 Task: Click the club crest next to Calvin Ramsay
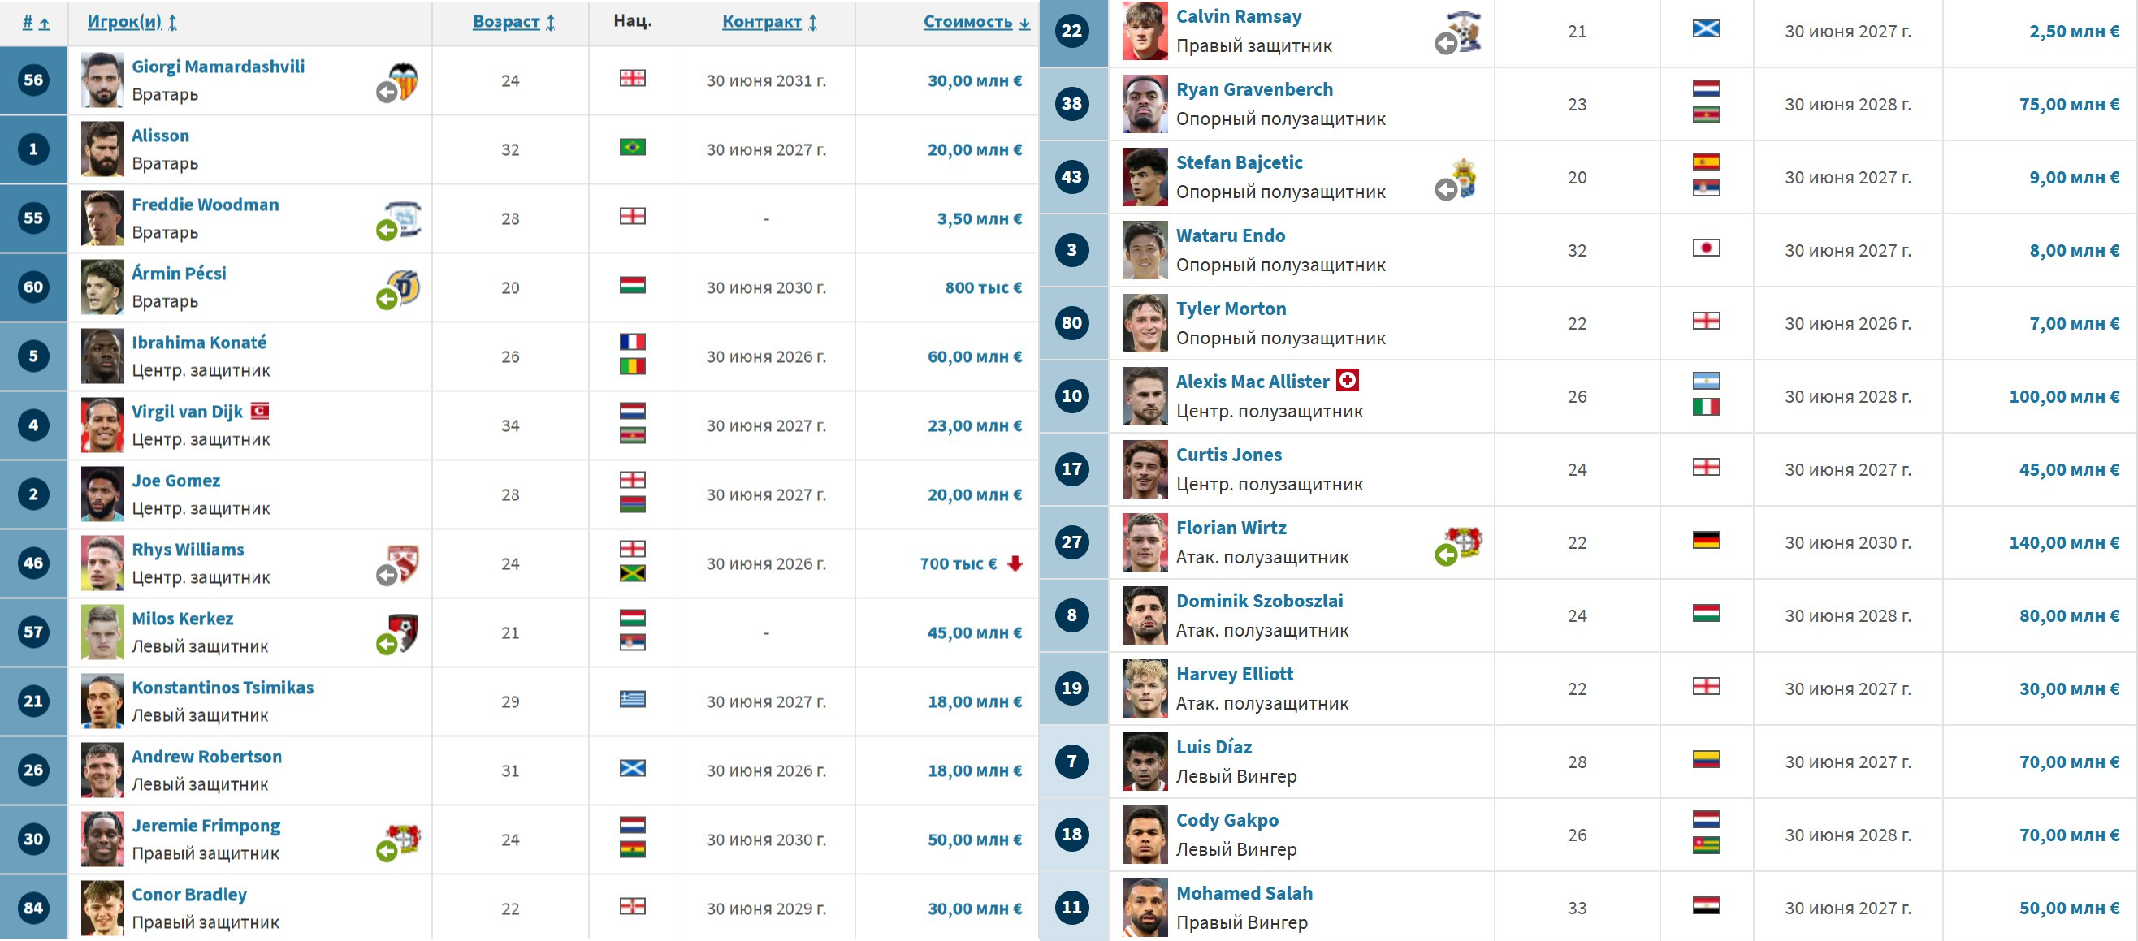pos(1465,31)
